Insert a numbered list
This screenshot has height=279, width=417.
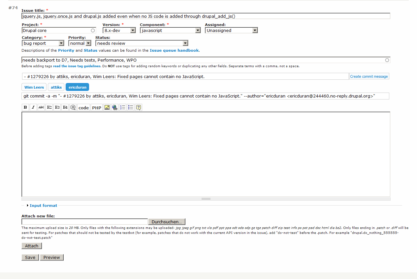click(x=123, y=107)
